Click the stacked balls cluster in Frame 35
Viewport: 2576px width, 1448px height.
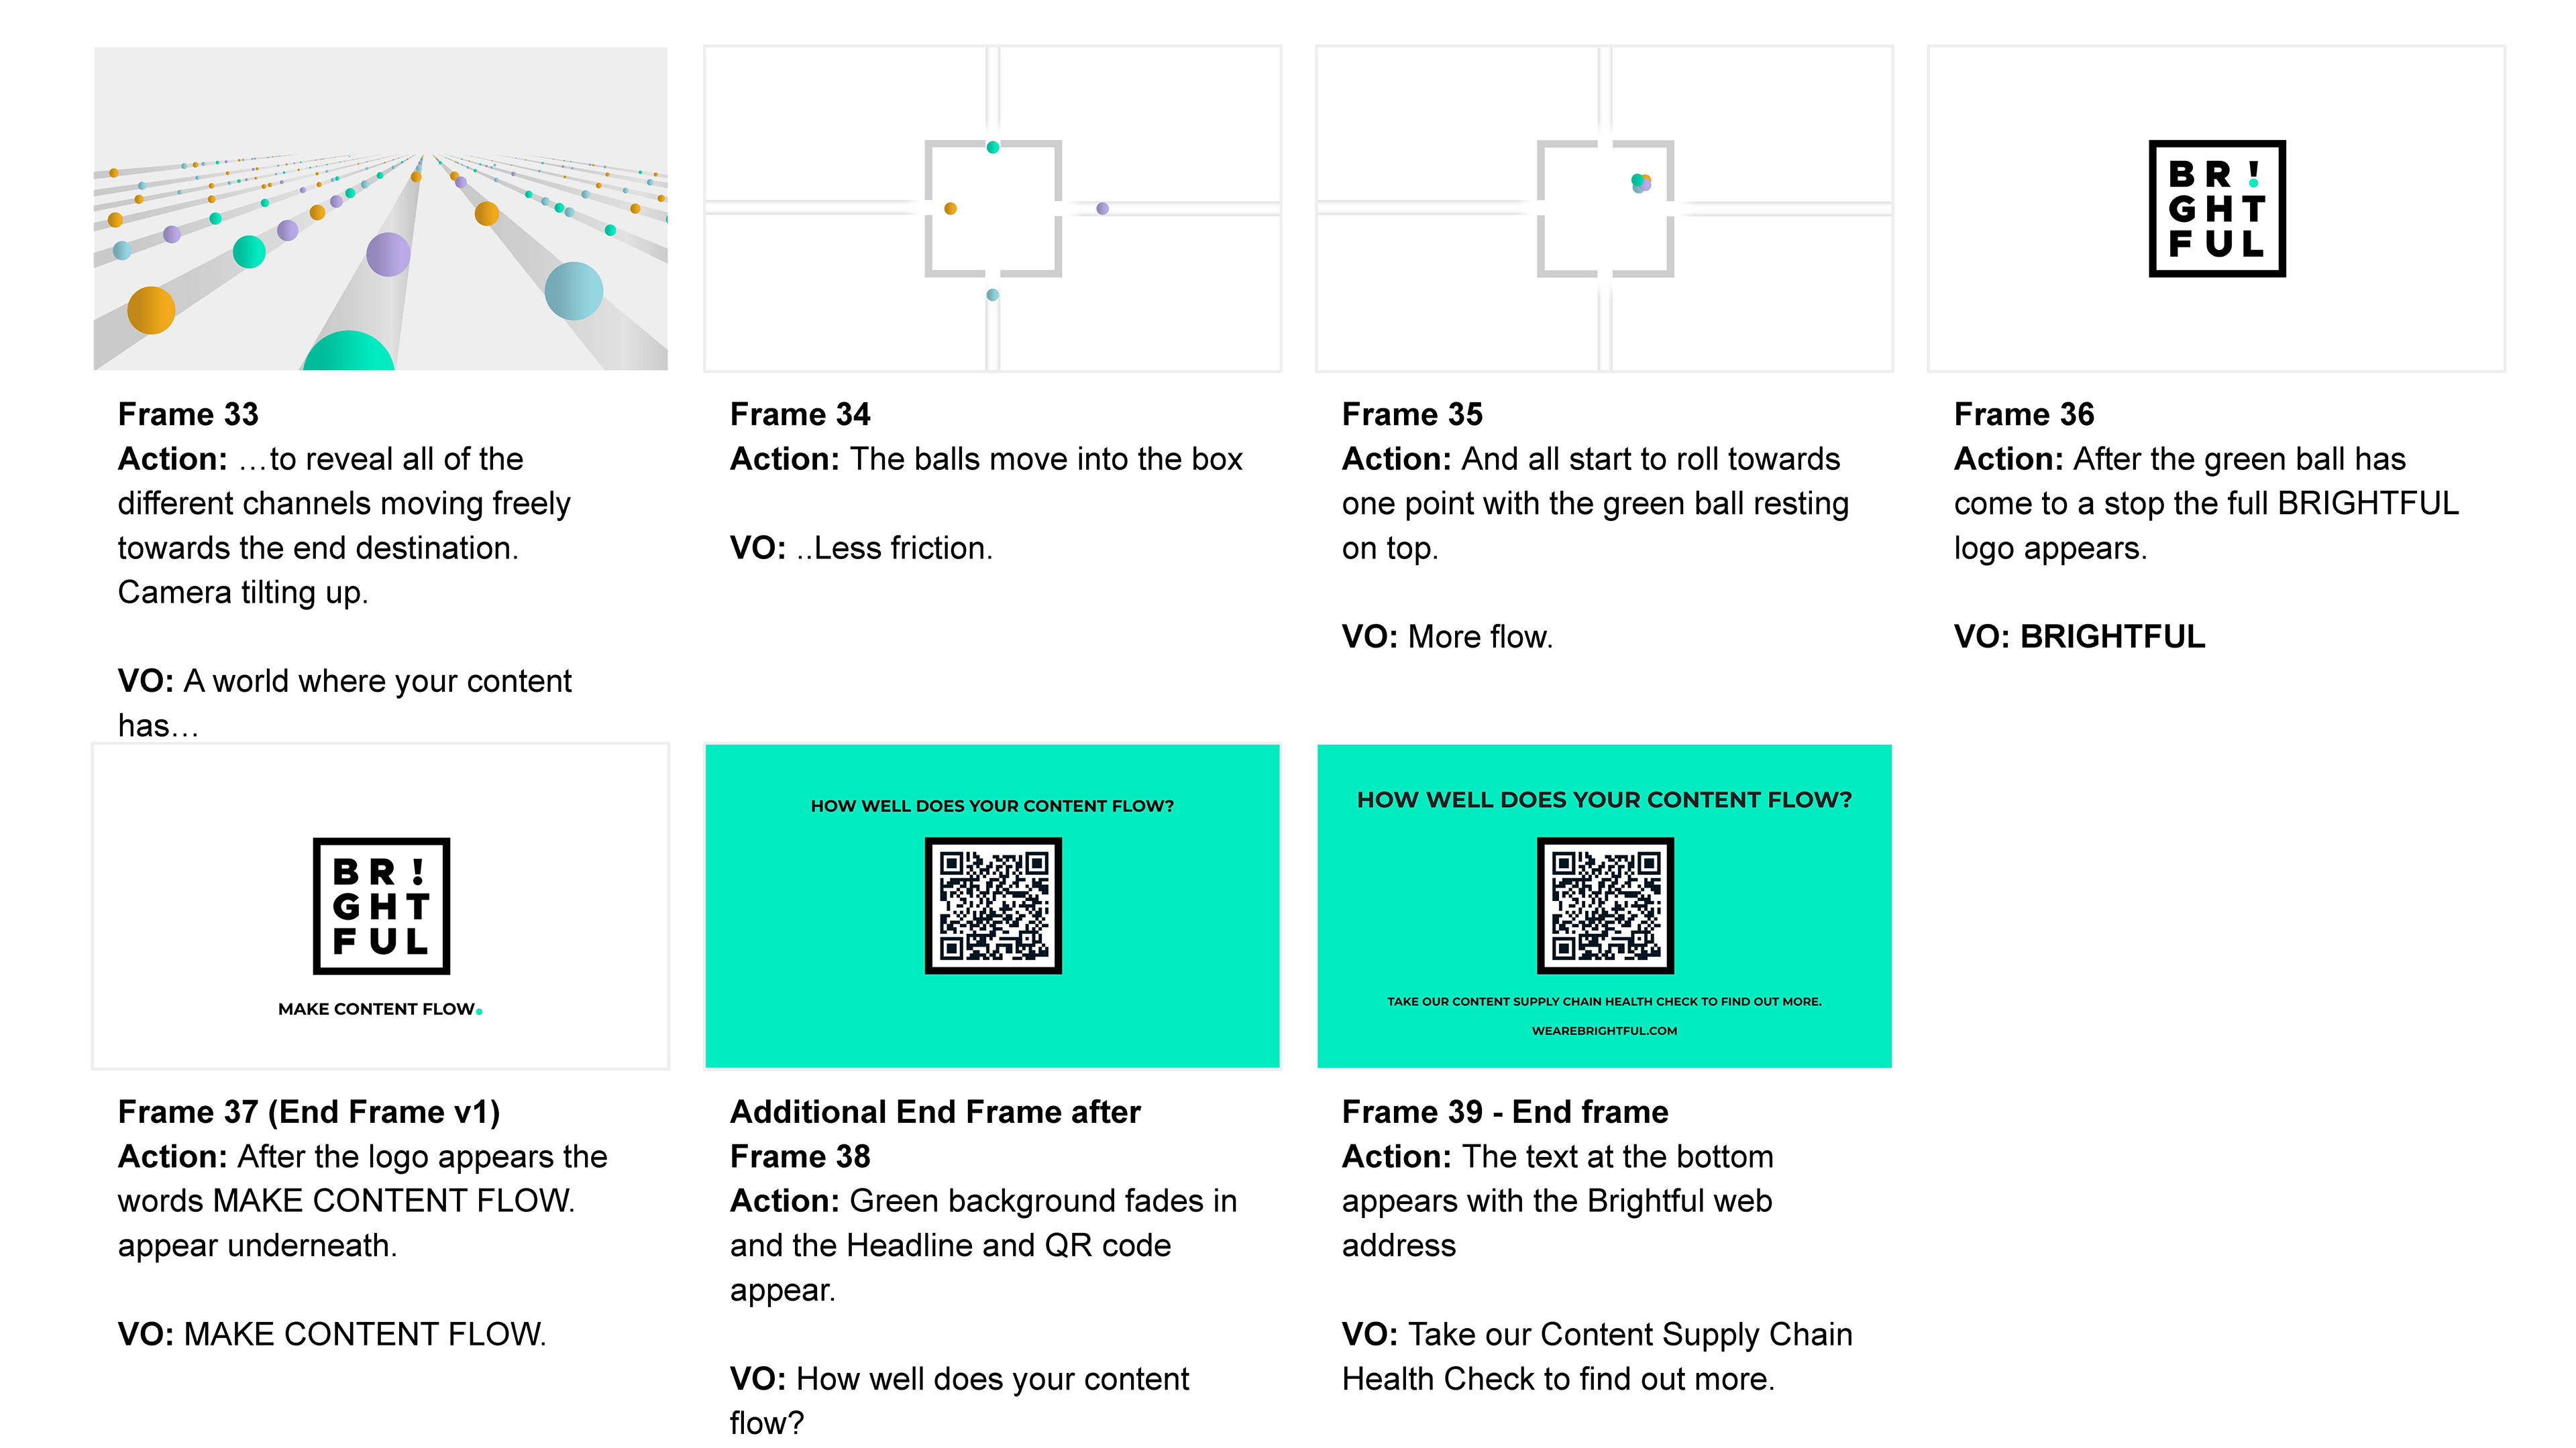pyautogui.click(x=1641, y=183)
